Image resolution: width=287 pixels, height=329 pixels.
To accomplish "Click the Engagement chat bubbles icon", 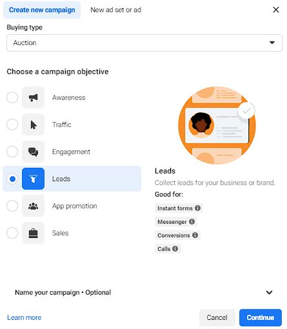I will pyautogui.click(x=33, y=152).
